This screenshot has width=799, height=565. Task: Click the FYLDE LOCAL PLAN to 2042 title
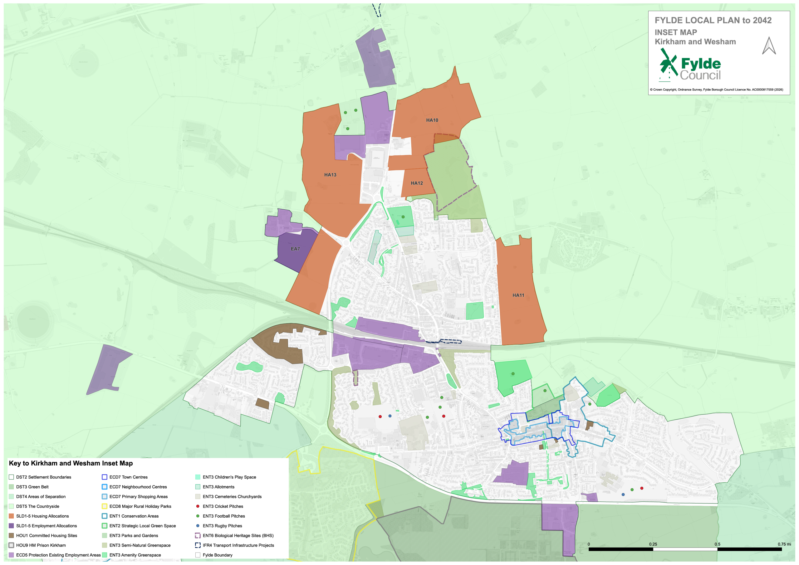click(713, 20)
